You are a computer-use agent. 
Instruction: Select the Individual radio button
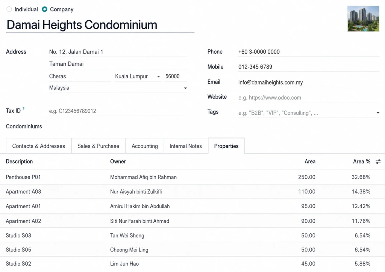pos(9,9)
